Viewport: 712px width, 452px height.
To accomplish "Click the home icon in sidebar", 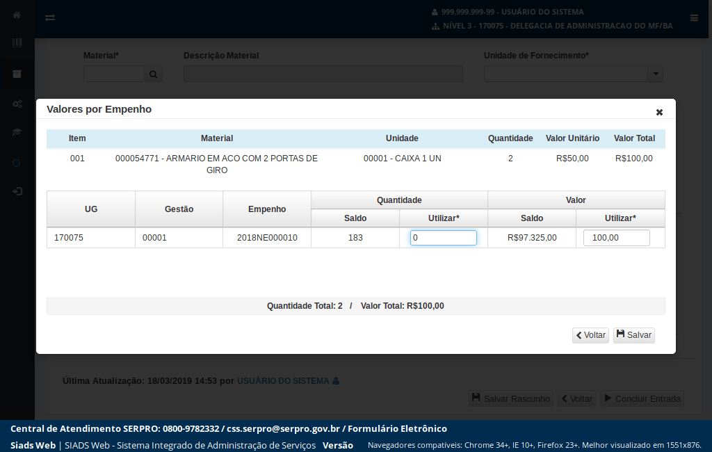I will click(x=17, y=15).
